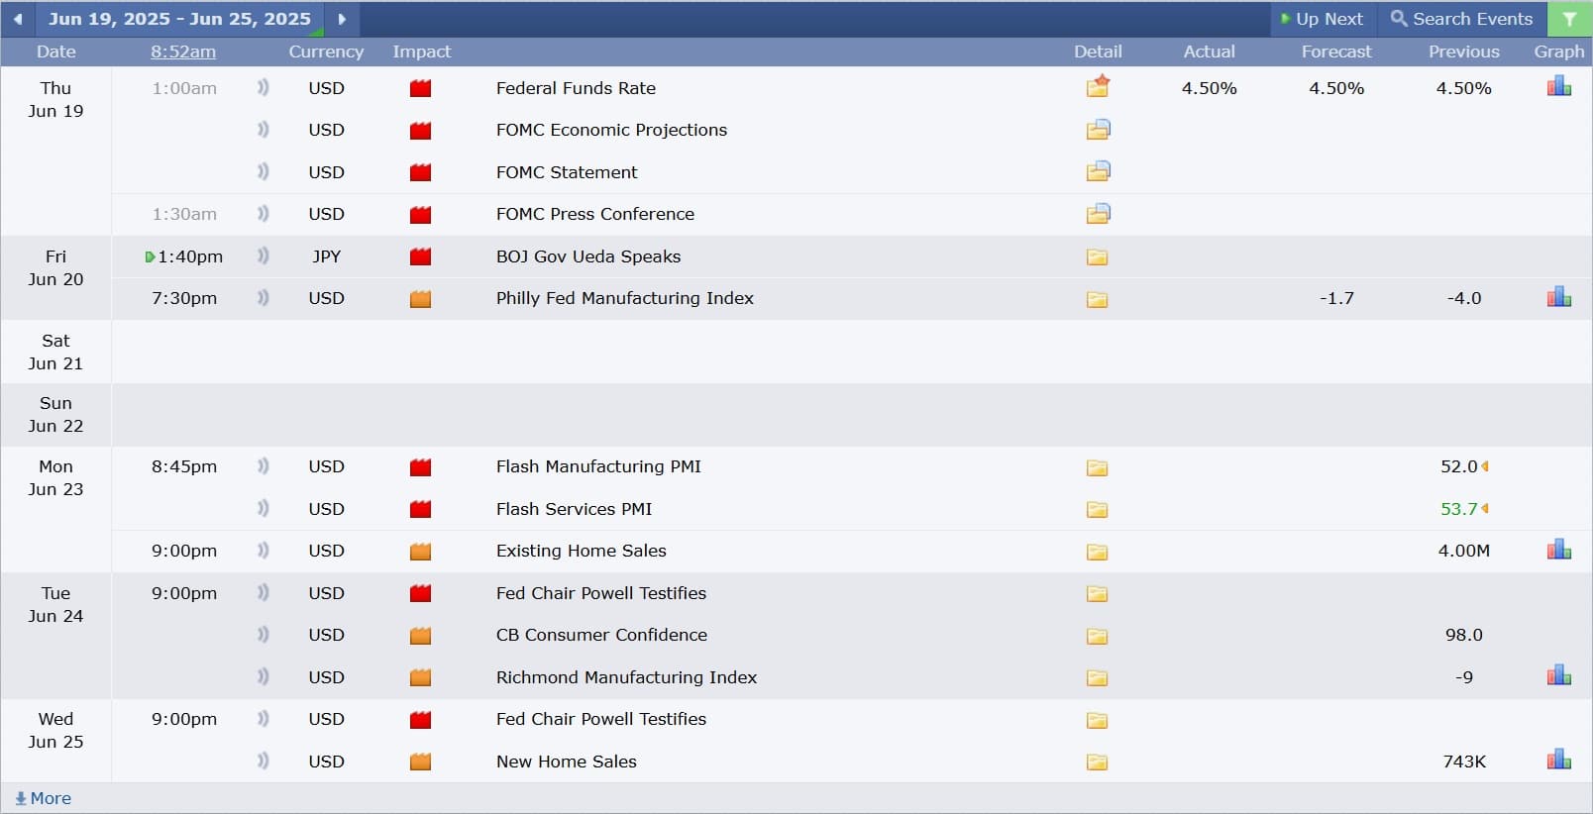Go to next week arrow
The image size is (1593, 814).
pos(342,19)
